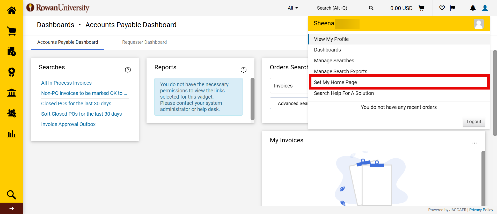This screenshot has height=214, width=497.
Task: Expand the All search category dropdown
Action: (293, 8)
